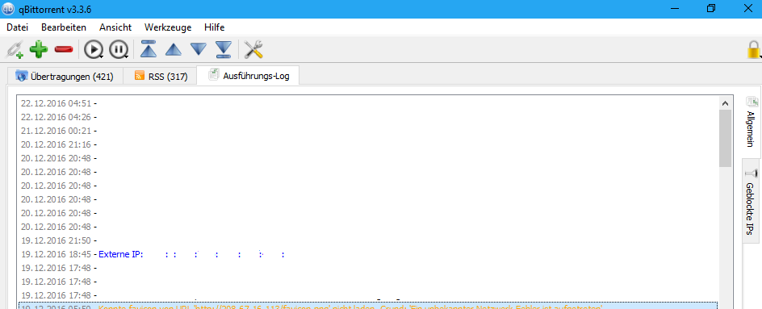Viewport: 762px width, 309px height.
Task: Open the Datei menu
Action: [x=17, y=27]
